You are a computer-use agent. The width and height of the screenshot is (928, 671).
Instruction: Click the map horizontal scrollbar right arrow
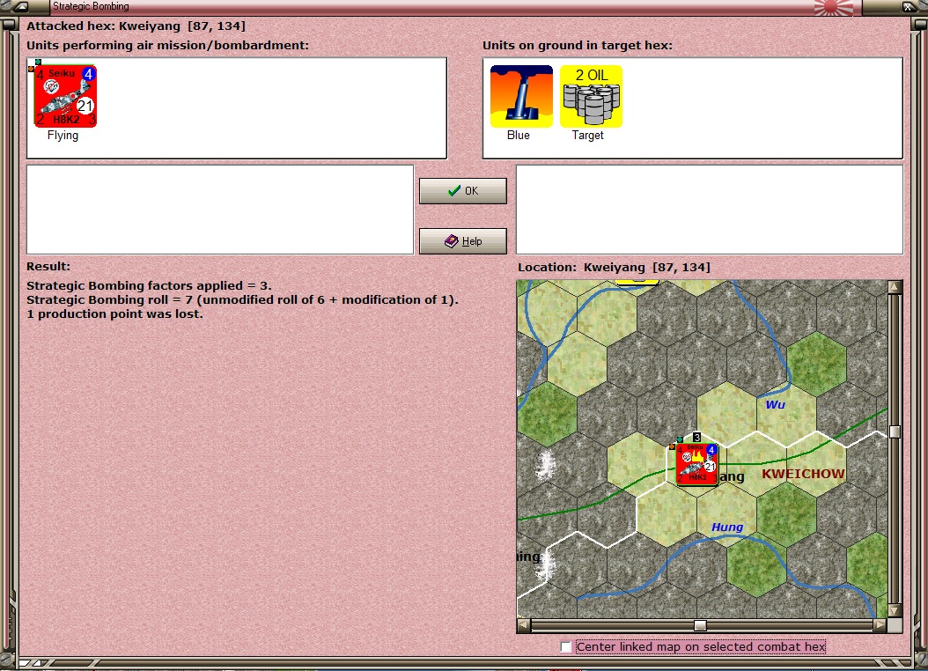click(x=880, y=625)
